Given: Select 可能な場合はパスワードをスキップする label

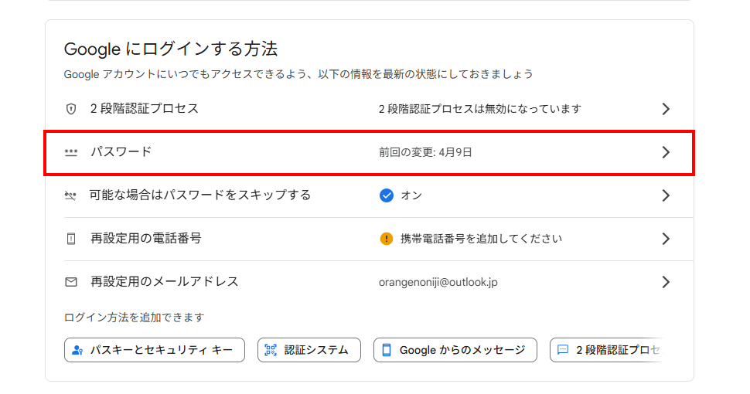Looking at the screenshot, I should pyautogui.click(x=200, y=195).
